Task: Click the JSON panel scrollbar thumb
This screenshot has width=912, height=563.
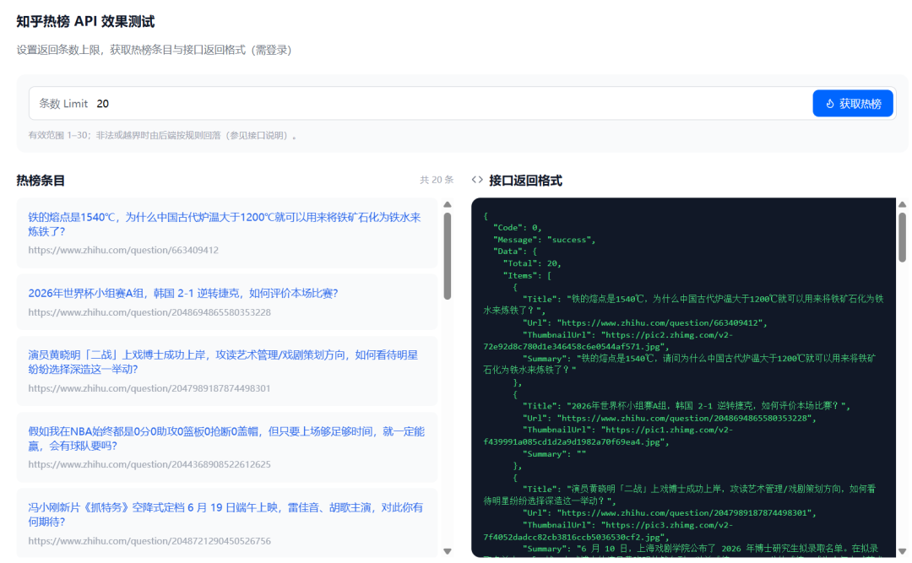Action: pyautogui.click(x=902, y=237)
